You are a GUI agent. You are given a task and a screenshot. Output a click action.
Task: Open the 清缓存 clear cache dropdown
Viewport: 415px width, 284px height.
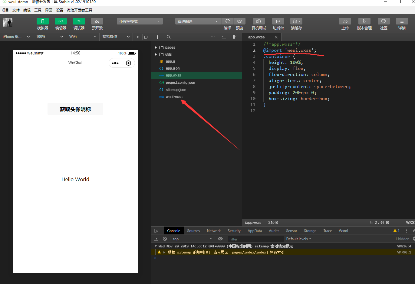tap(296, 21)
